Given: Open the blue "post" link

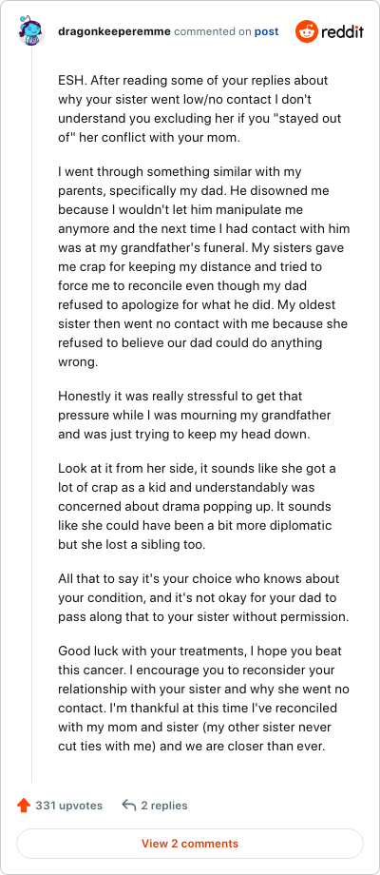Looking at the screenshot, I should coord(266,31).
